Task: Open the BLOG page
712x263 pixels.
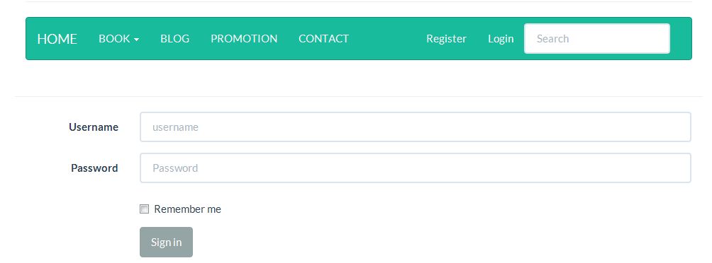Action: click(x=175, y=38)
